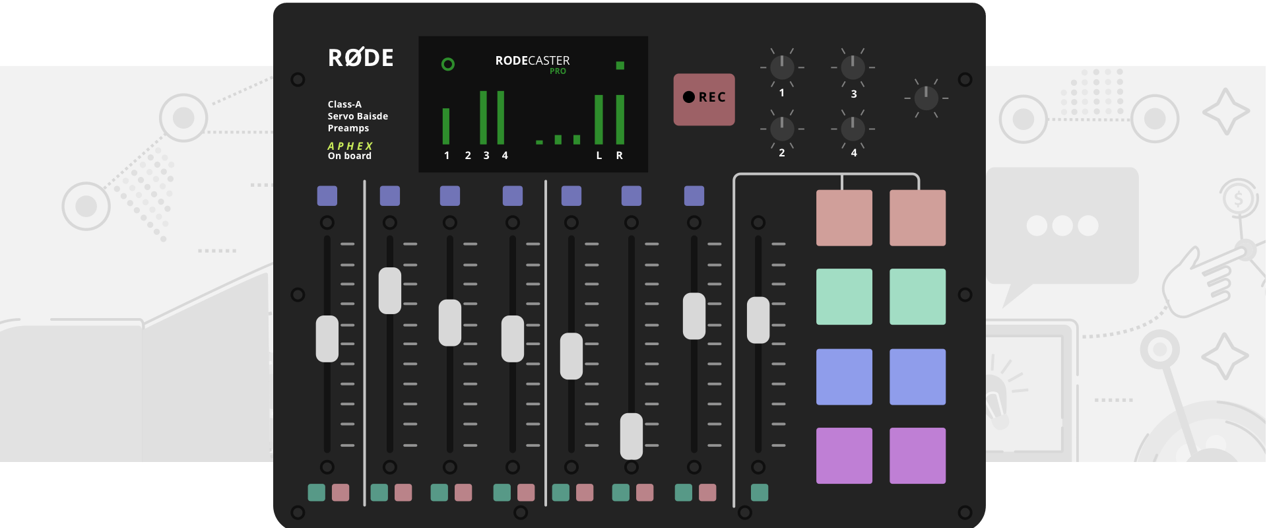This screenshot has height=528, width=1267.
Task: Click the red button under the third fader
Action: tap(463, 492)
